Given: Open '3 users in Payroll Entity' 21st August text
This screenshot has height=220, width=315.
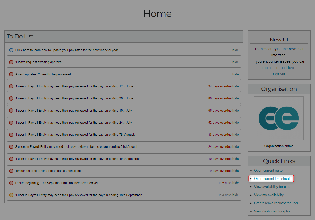Looking at the screenshot, I should [x=77, y=146].
